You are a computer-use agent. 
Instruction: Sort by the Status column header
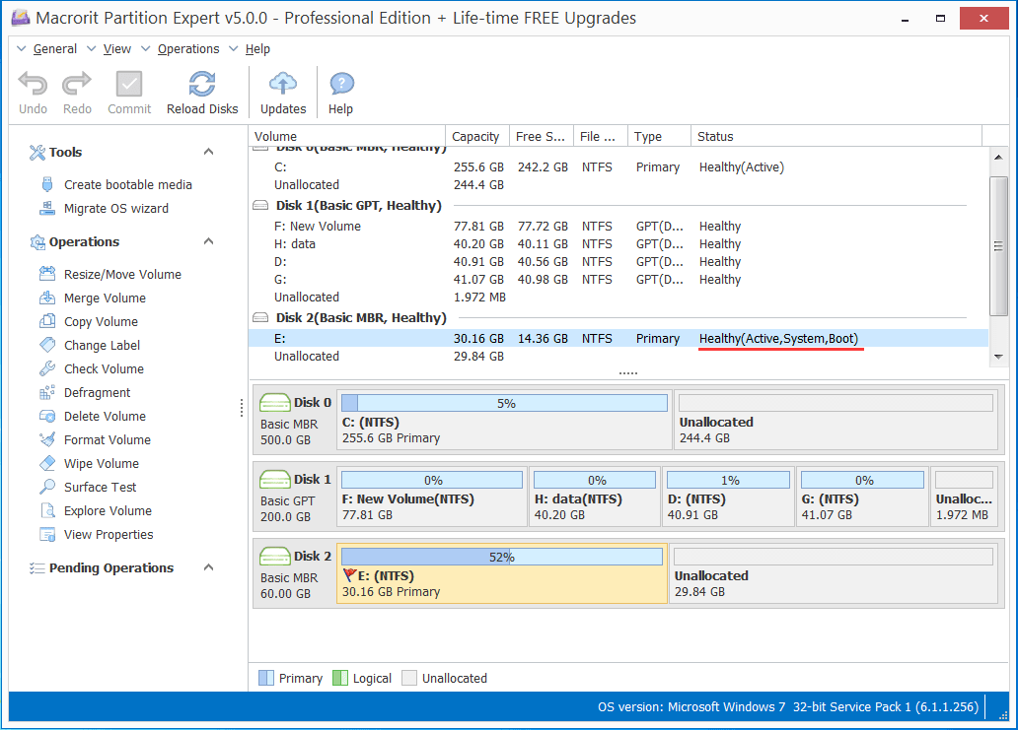(836, 136)
